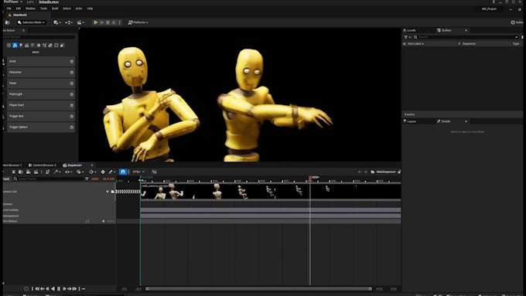
Task: Switch to the Layers tab
Action: click(x=410, y=121)
